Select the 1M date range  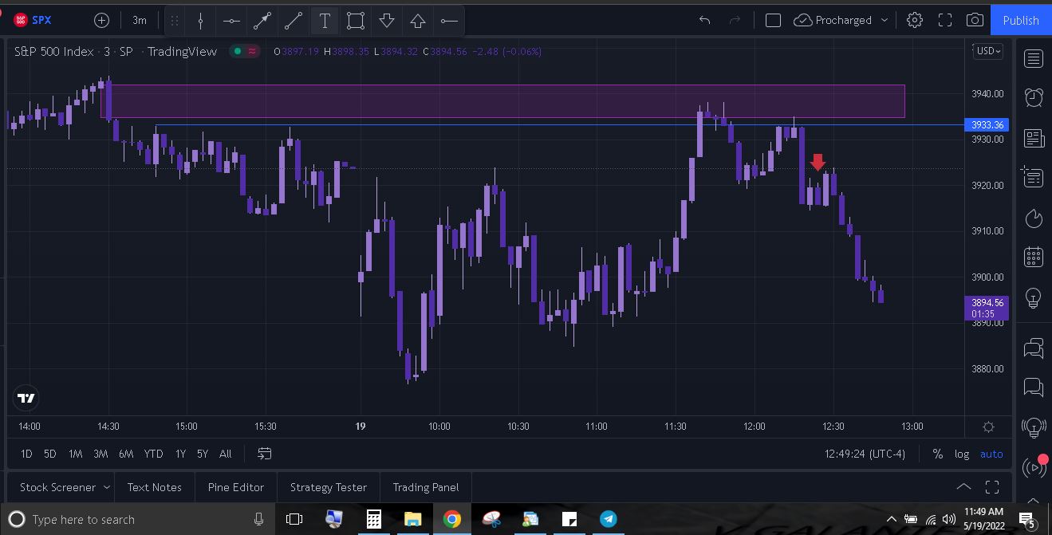coord(75,454)
